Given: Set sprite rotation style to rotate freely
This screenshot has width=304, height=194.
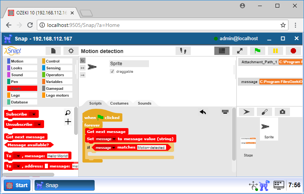Looking at the screenshot, I should pos(82,61).
